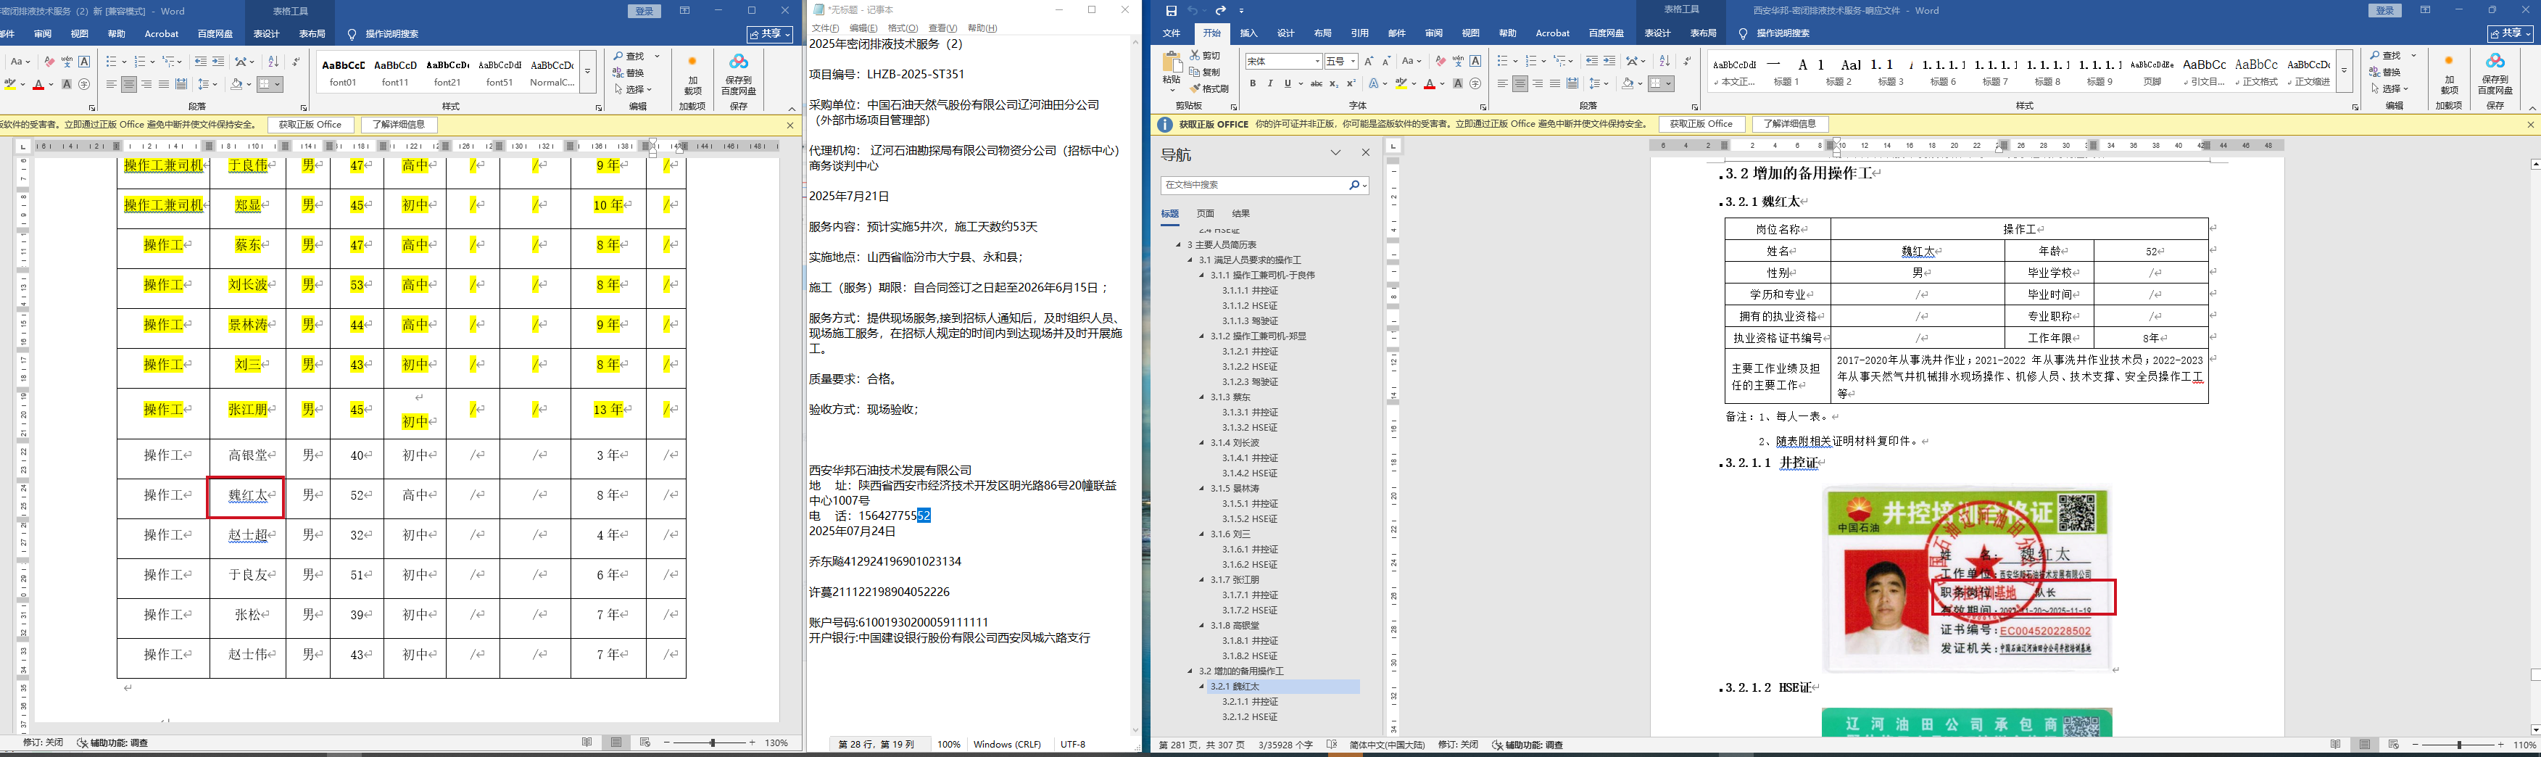
Task: Open 审阅 tab in left Word window
Action: (x=43, y=33)
